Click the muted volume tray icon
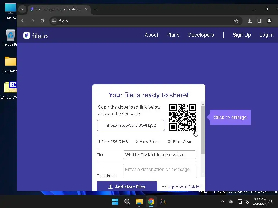Viewport: 278px width, 208px height. click(x=247, y=201)
